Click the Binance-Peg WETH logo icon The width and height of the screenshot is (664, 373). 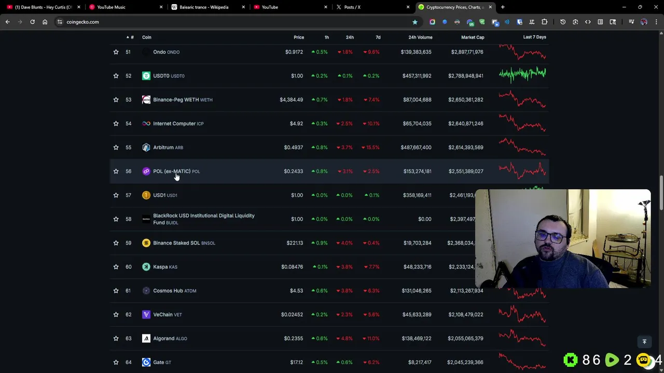coord(146,99)
